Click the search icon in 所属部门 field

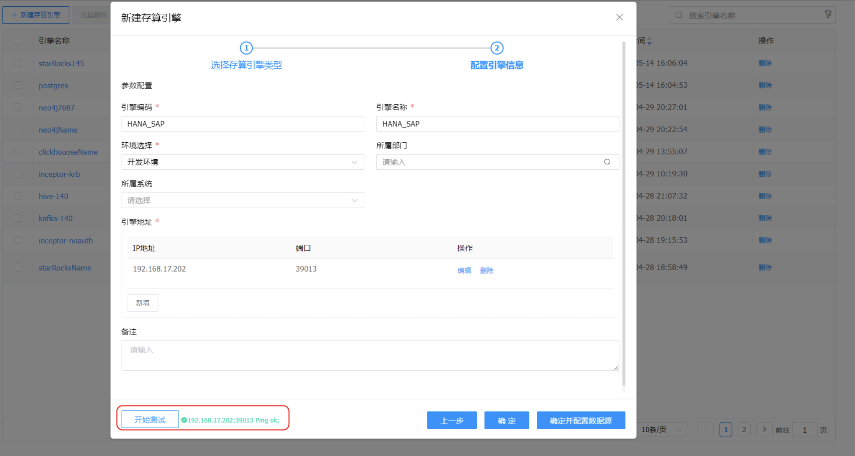click(607, 162)
